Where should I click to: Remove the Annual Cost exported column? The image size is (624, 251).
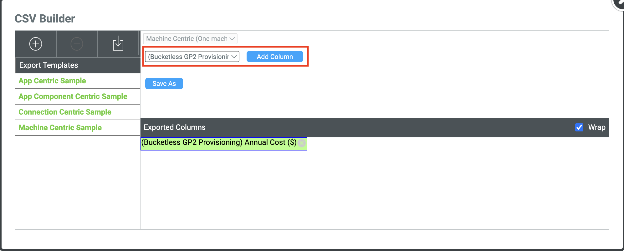pyautogui.click(x=302, y=143)
